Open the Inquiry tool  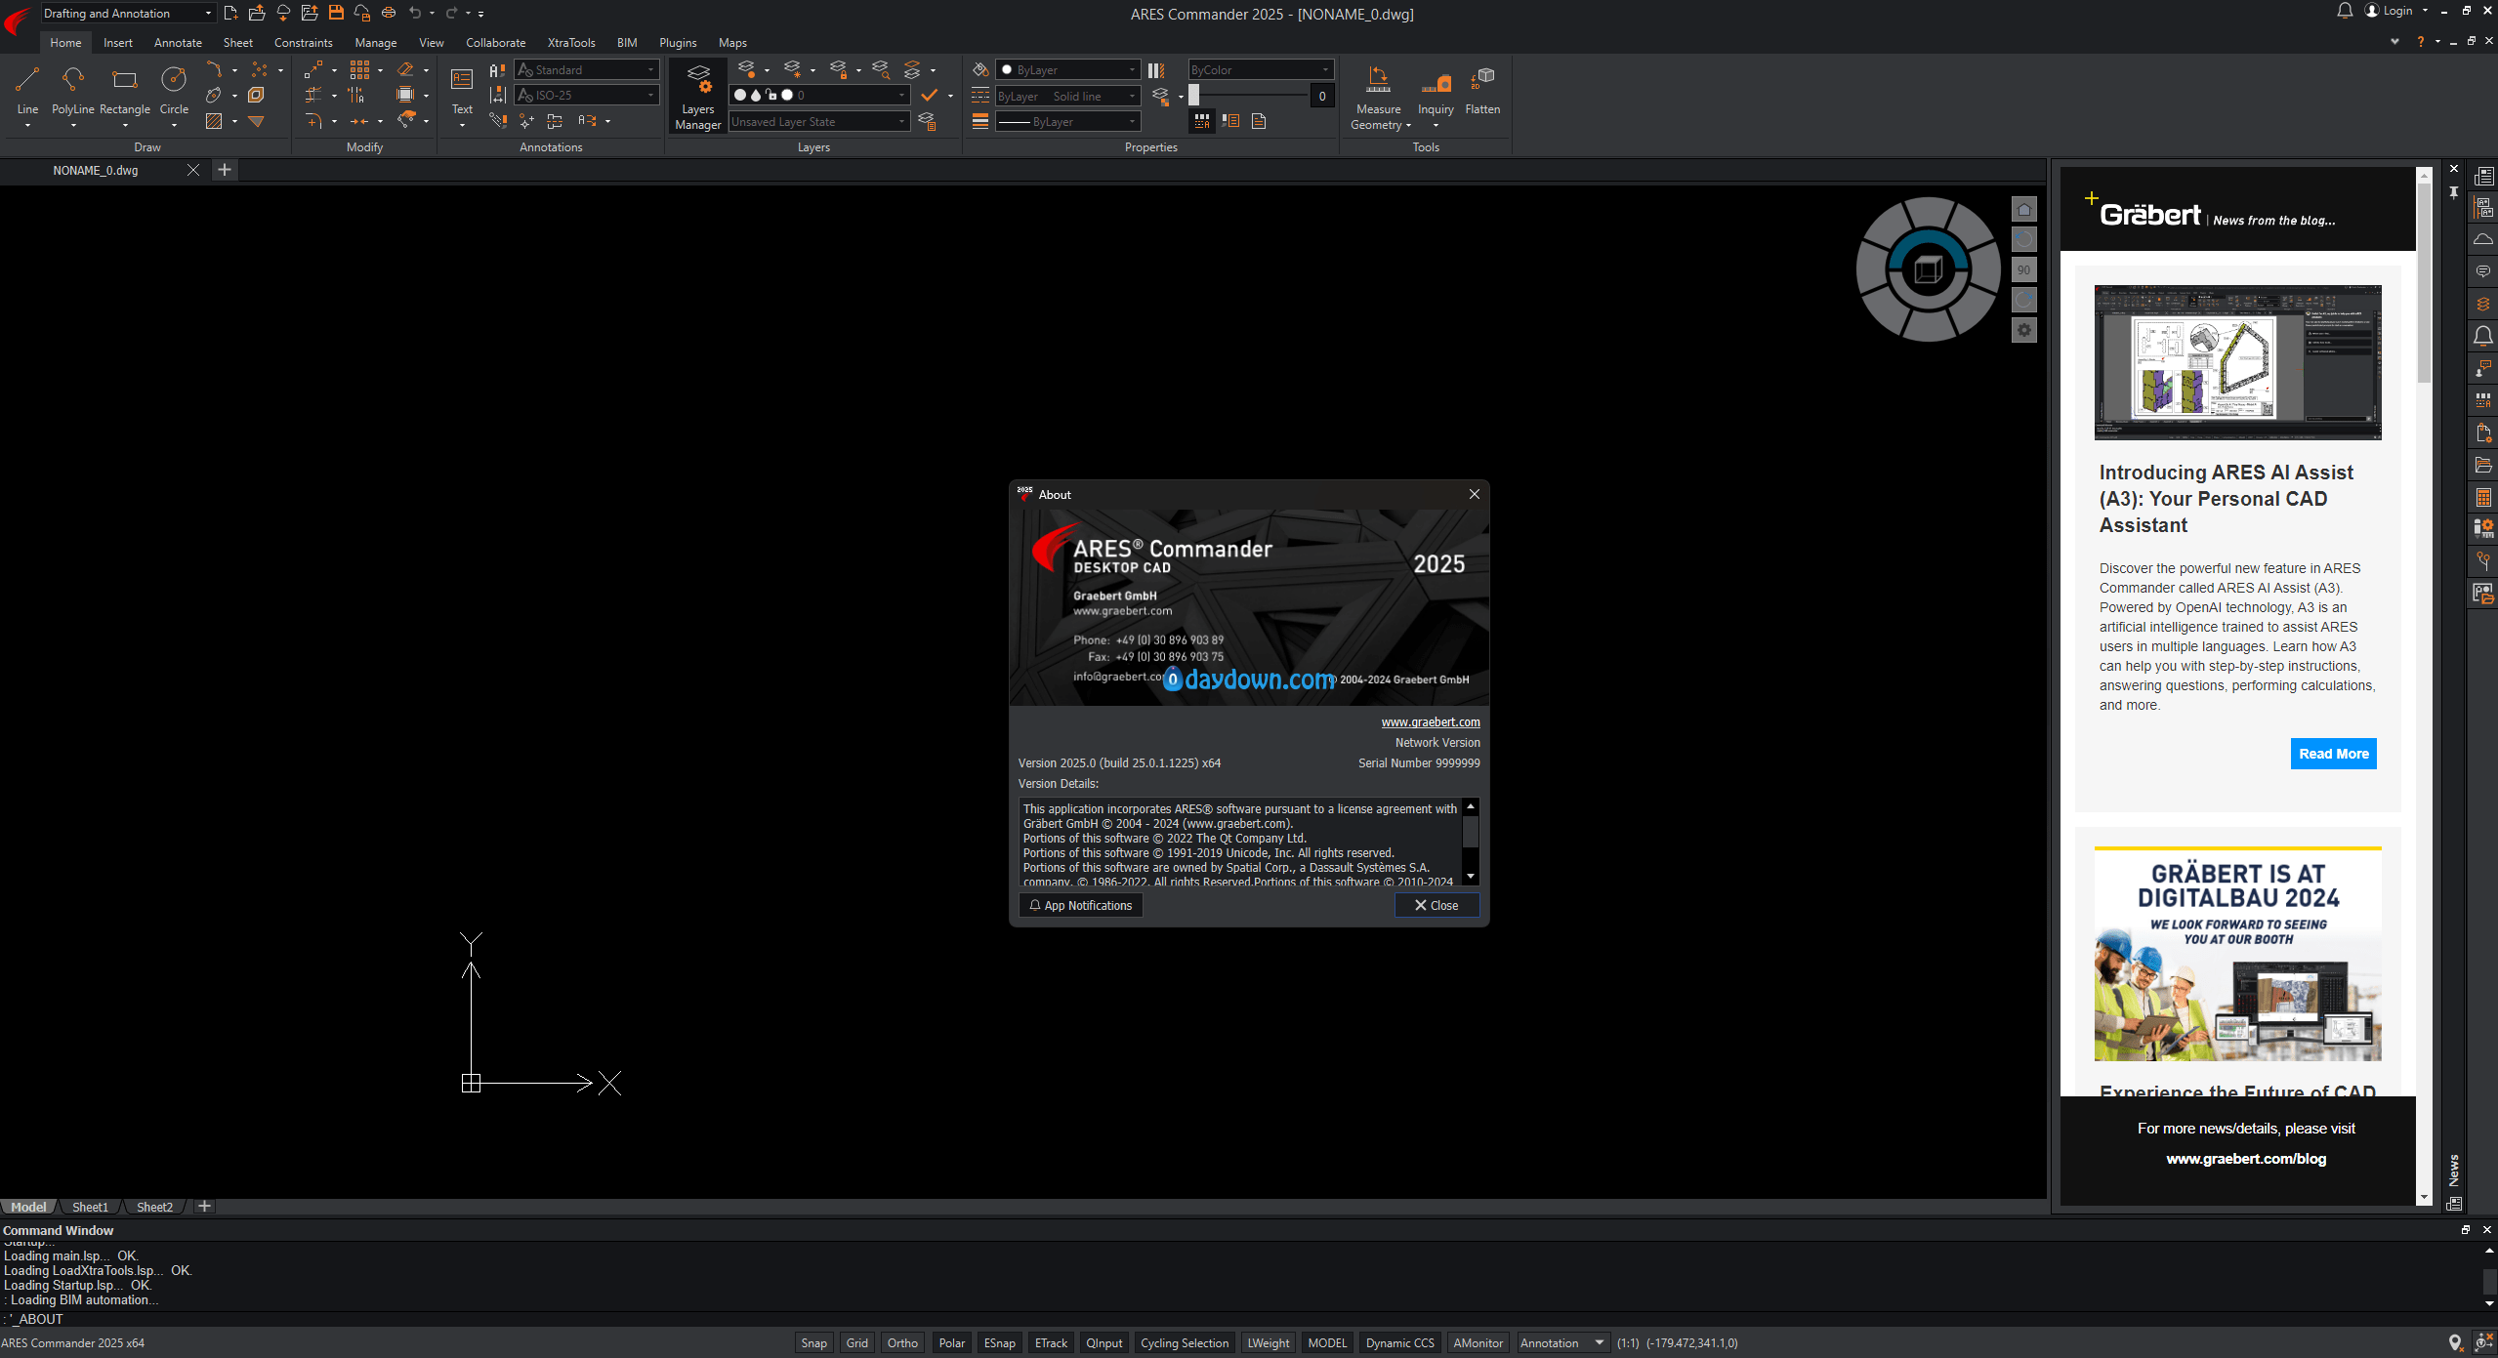pos(1436,96)
